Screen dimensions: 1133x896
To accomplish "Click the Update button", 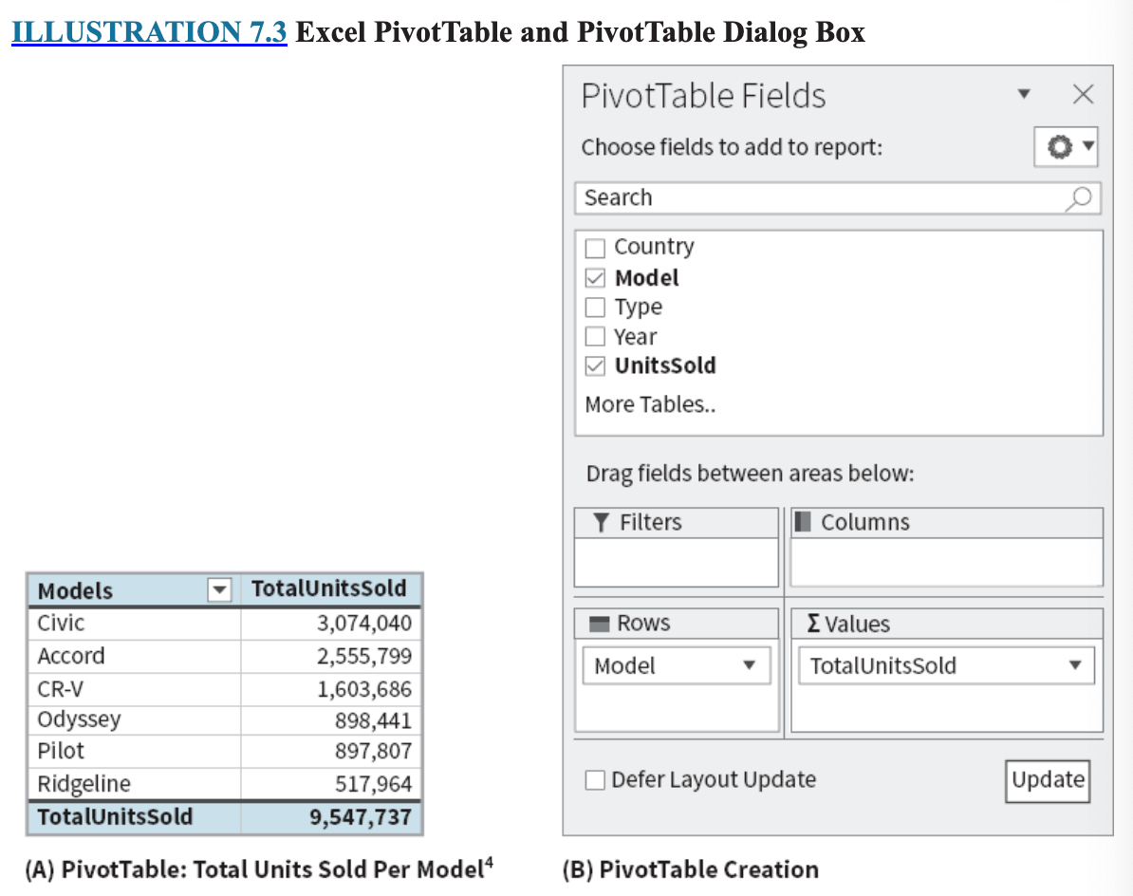I will (x=1048, y=780).
